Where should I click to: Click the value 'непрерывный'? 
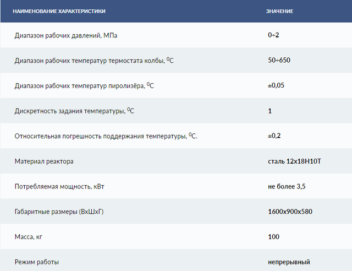(289, 262)
